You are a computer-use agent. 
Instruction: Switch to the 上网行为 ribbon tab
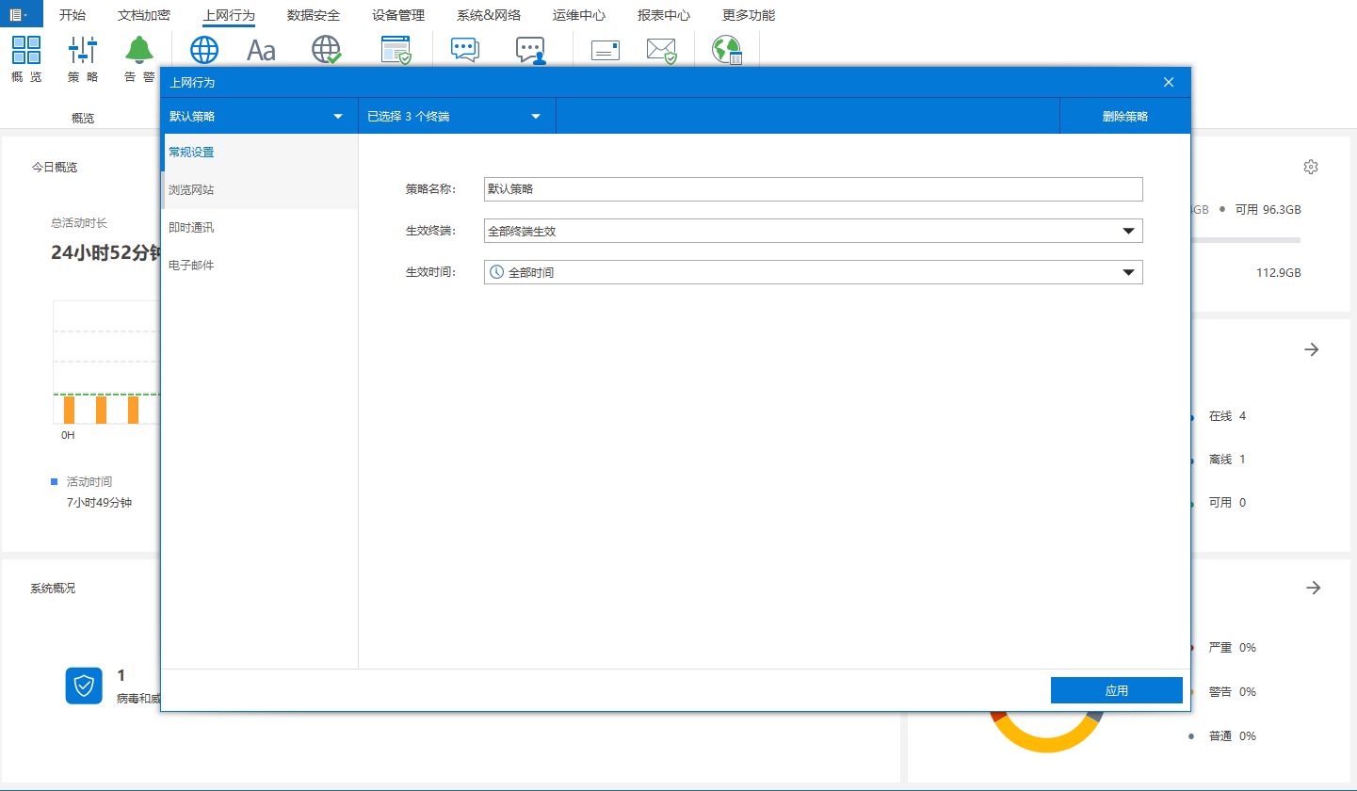coord(229,15)
